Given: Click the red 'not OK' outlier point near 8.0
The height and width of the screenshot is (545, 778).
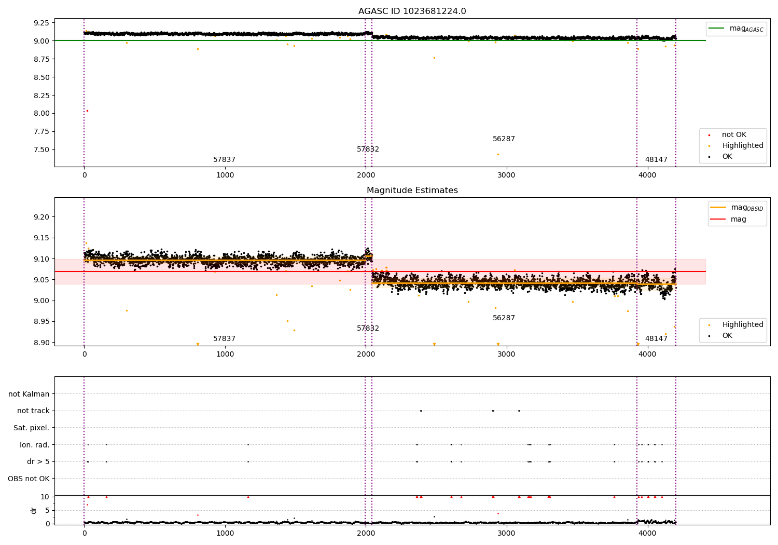Looking at the screenshot, I should pos(87,111).
